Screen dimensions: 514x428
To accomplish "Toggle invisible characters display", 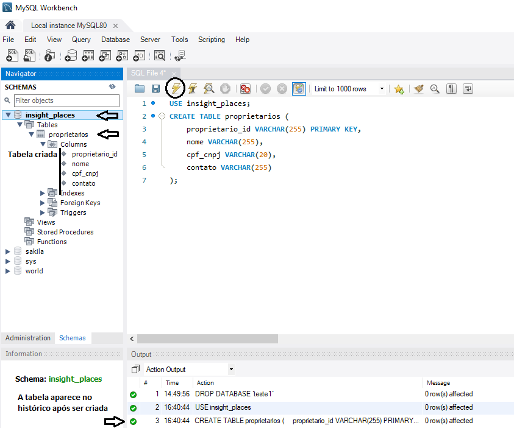I will (x=451, y=89).
